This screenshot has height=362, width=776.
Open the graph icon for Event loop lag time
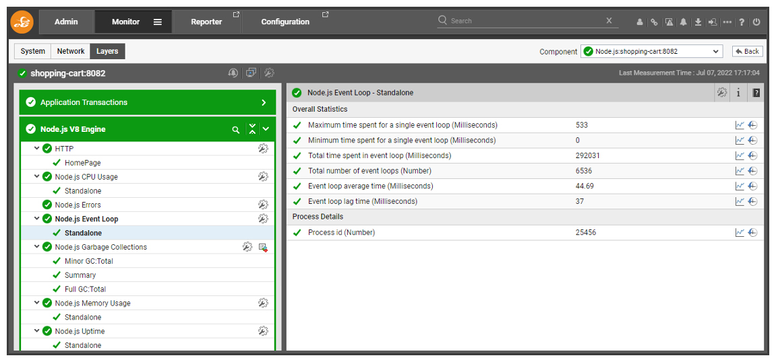pos(740,201)
